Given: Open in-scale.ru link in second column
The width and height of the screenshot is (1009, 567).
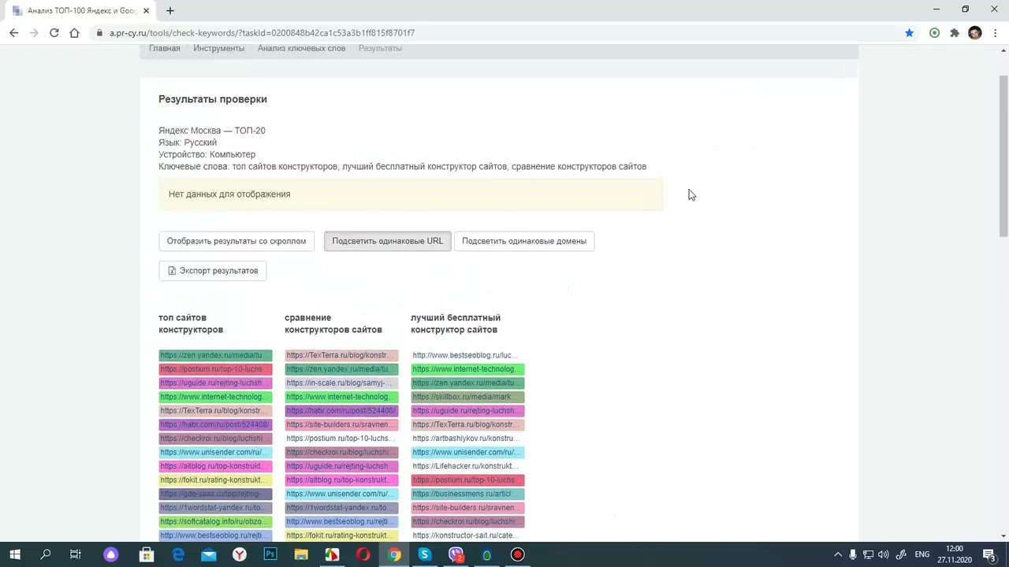Looking at the screenshot, I should coord(341,383).
